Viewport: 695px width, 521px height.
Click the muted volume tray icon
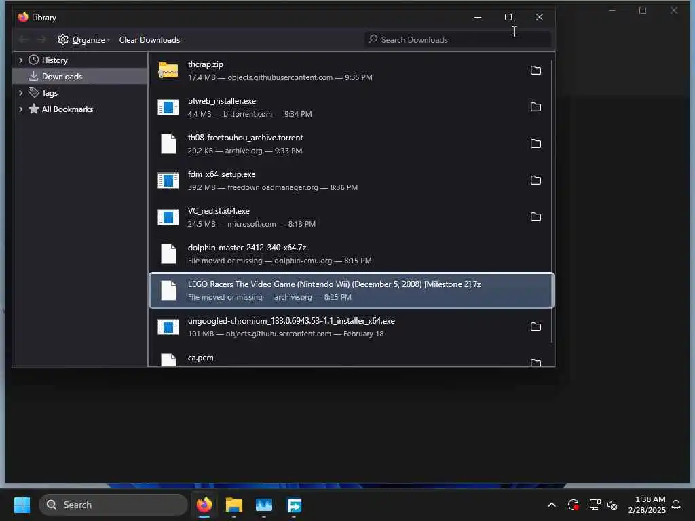613,505
